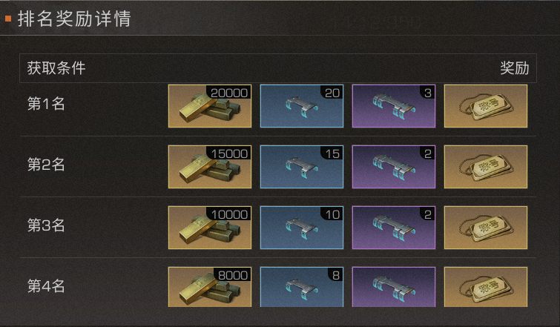Select the blue track item with 20

point(302,106)
